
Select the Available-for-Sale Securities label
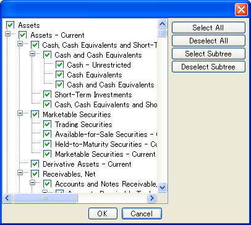106,135
